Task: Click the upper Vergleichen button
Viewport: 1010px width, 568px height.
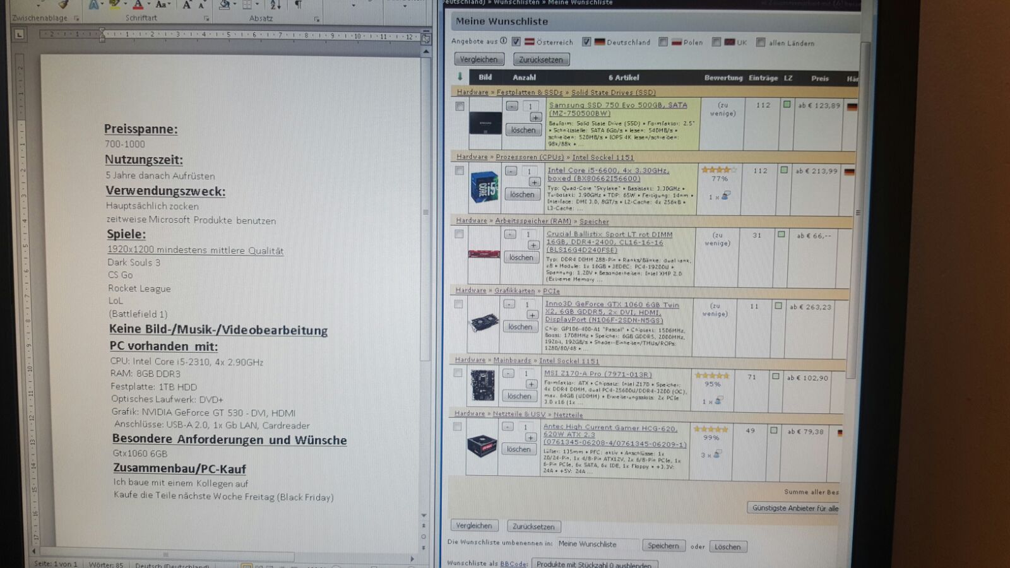Action: (478, 59)
